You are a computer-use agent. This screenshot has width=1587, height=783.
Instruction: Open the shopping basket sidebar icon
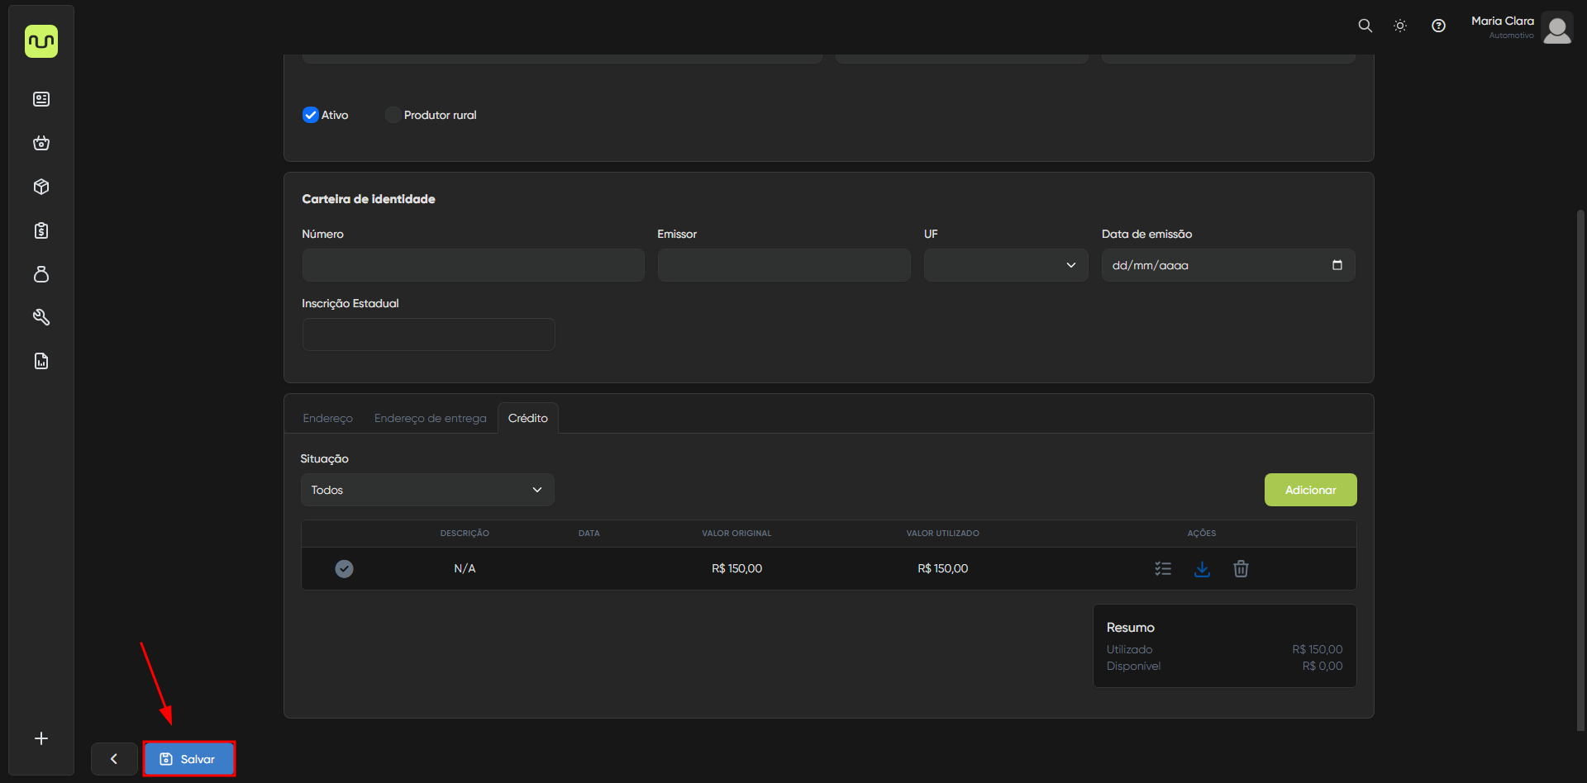(x=41, y=143)
